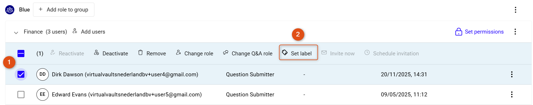Remove the selected user

152,53
